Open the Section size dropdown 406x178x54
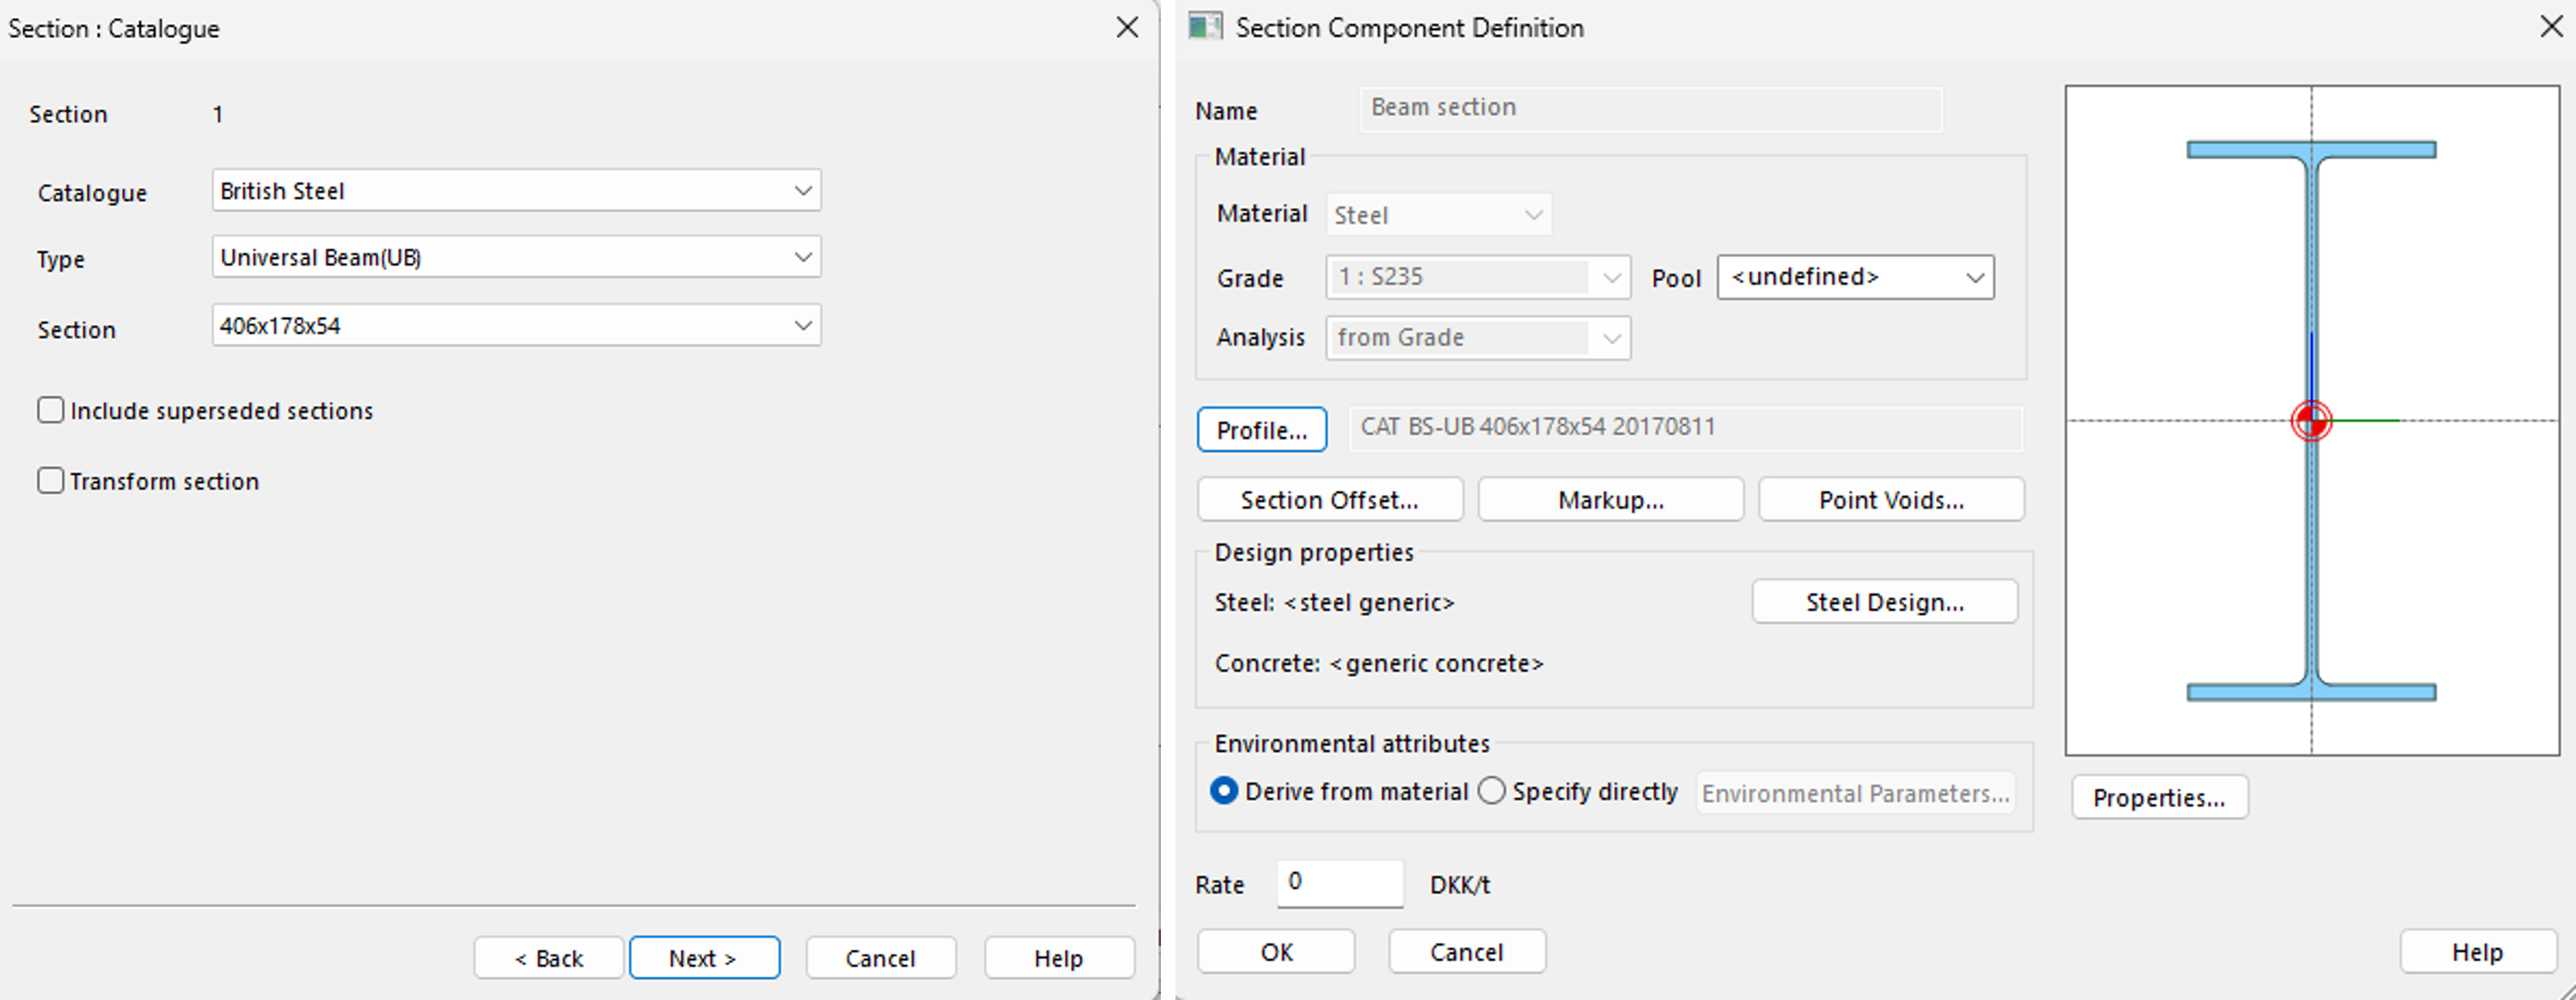 (516, 326)
